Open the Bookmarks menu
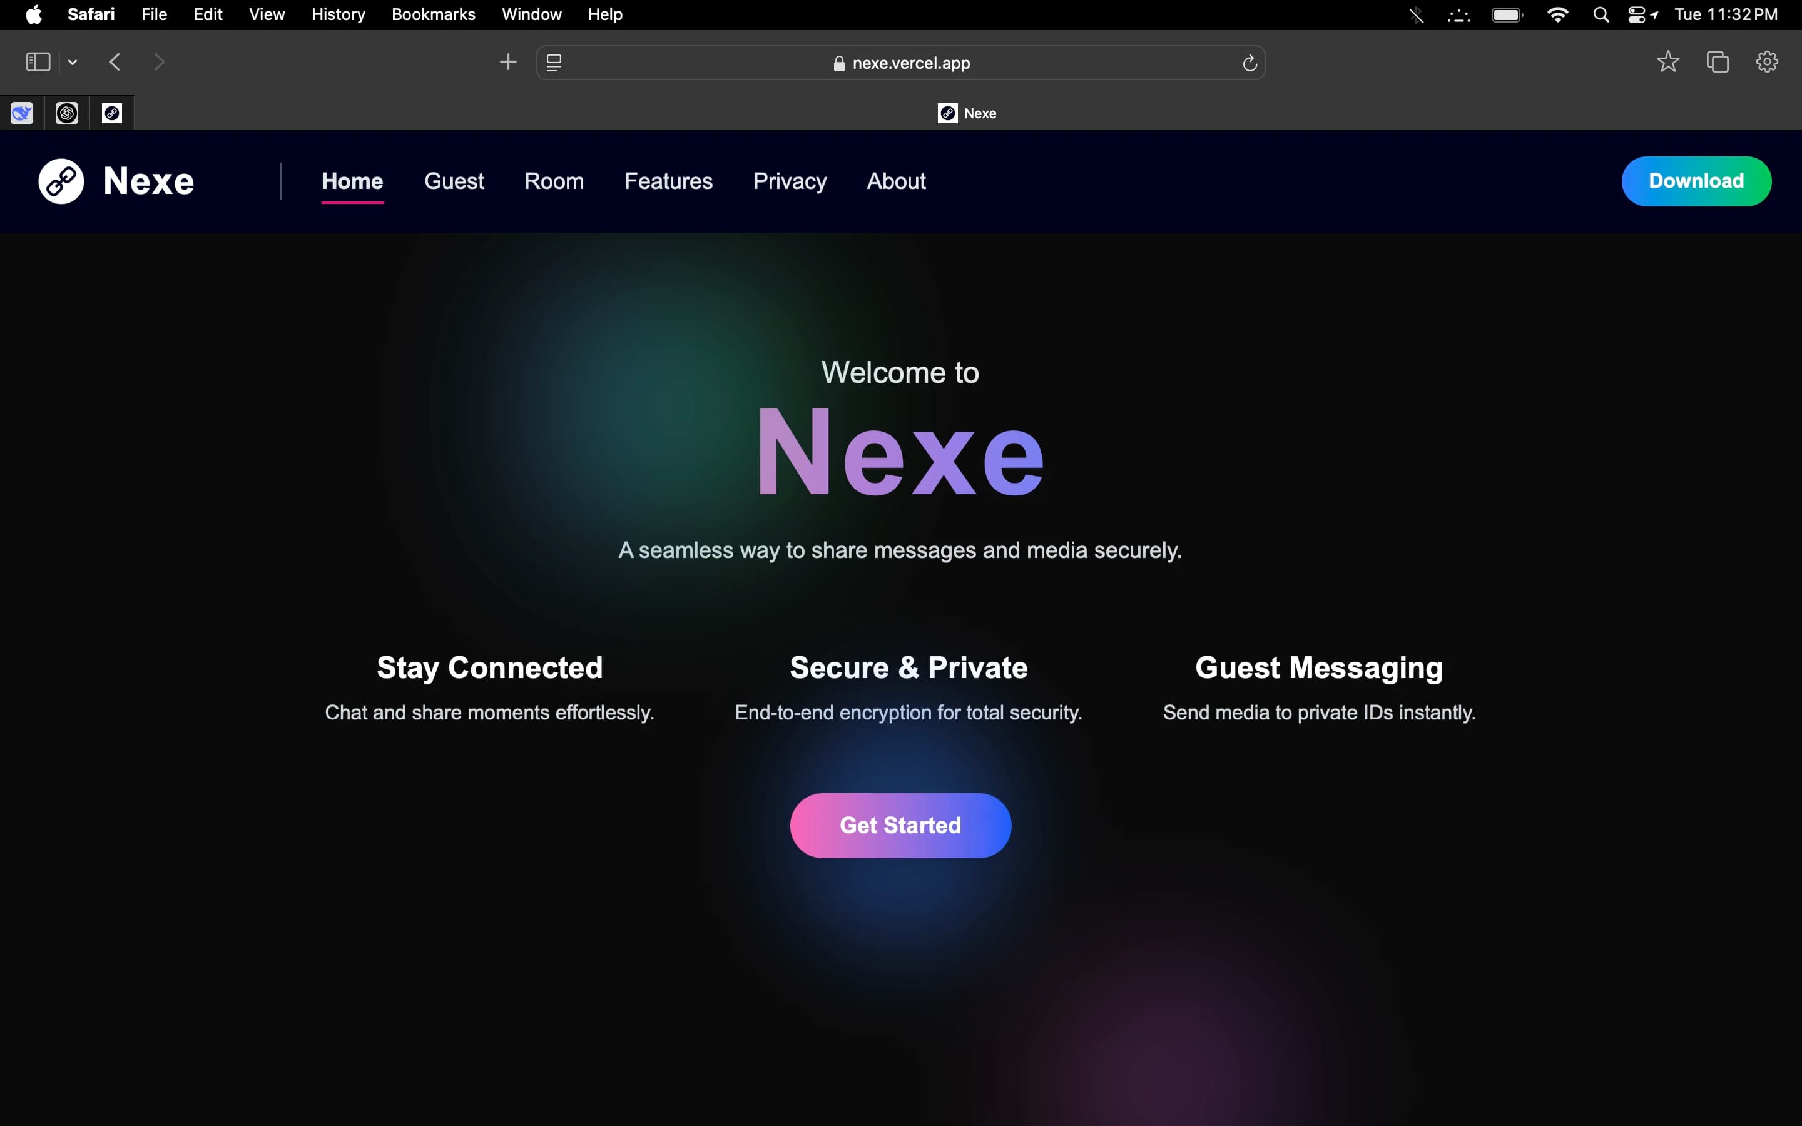The image size is (1802, 1126). coord(434,14)
